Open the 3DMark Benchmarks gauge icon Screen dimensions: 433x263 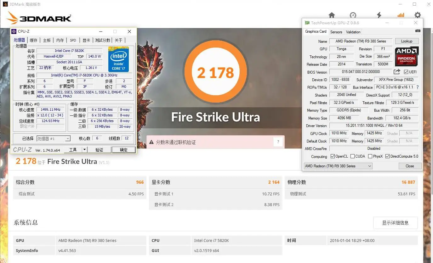pos(353,15)
